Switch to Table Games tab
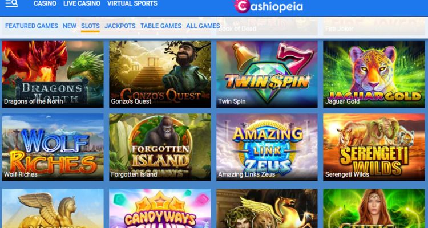The height and width of the screenshot is (228, 428). coord(161,26)
